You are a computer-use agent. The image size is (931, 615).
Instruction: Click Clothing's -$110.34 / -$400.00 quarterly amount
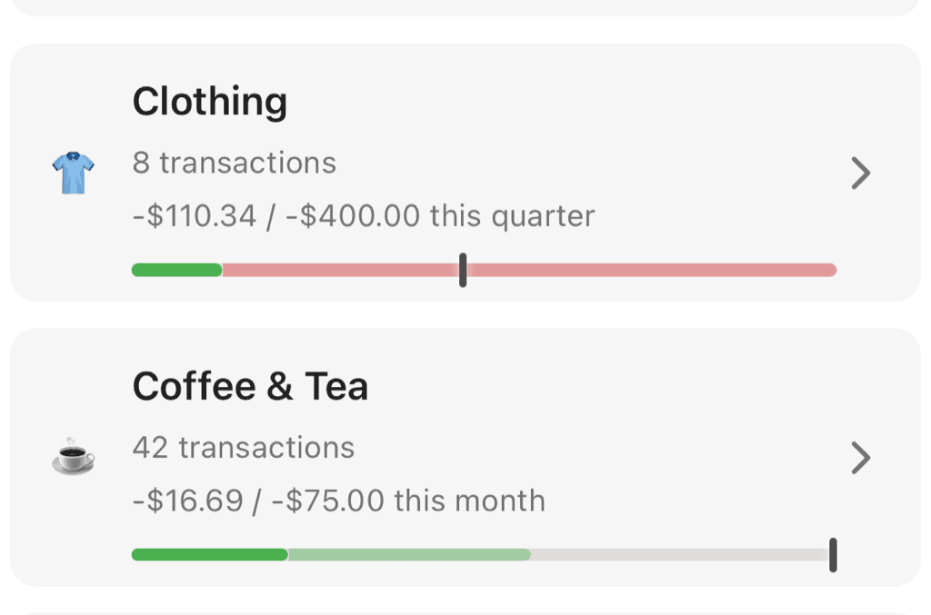click(x=364, y=216)
